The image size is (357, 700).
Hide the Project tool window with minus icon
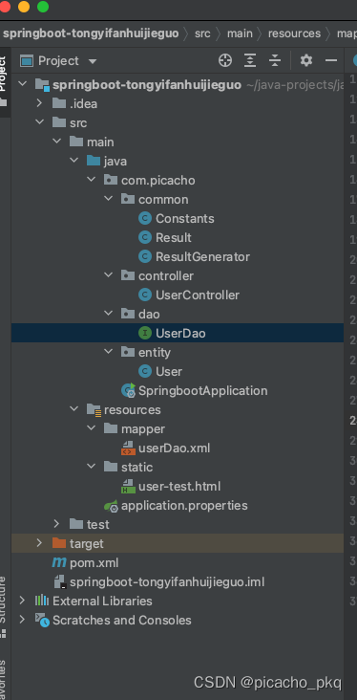(331, 60)
